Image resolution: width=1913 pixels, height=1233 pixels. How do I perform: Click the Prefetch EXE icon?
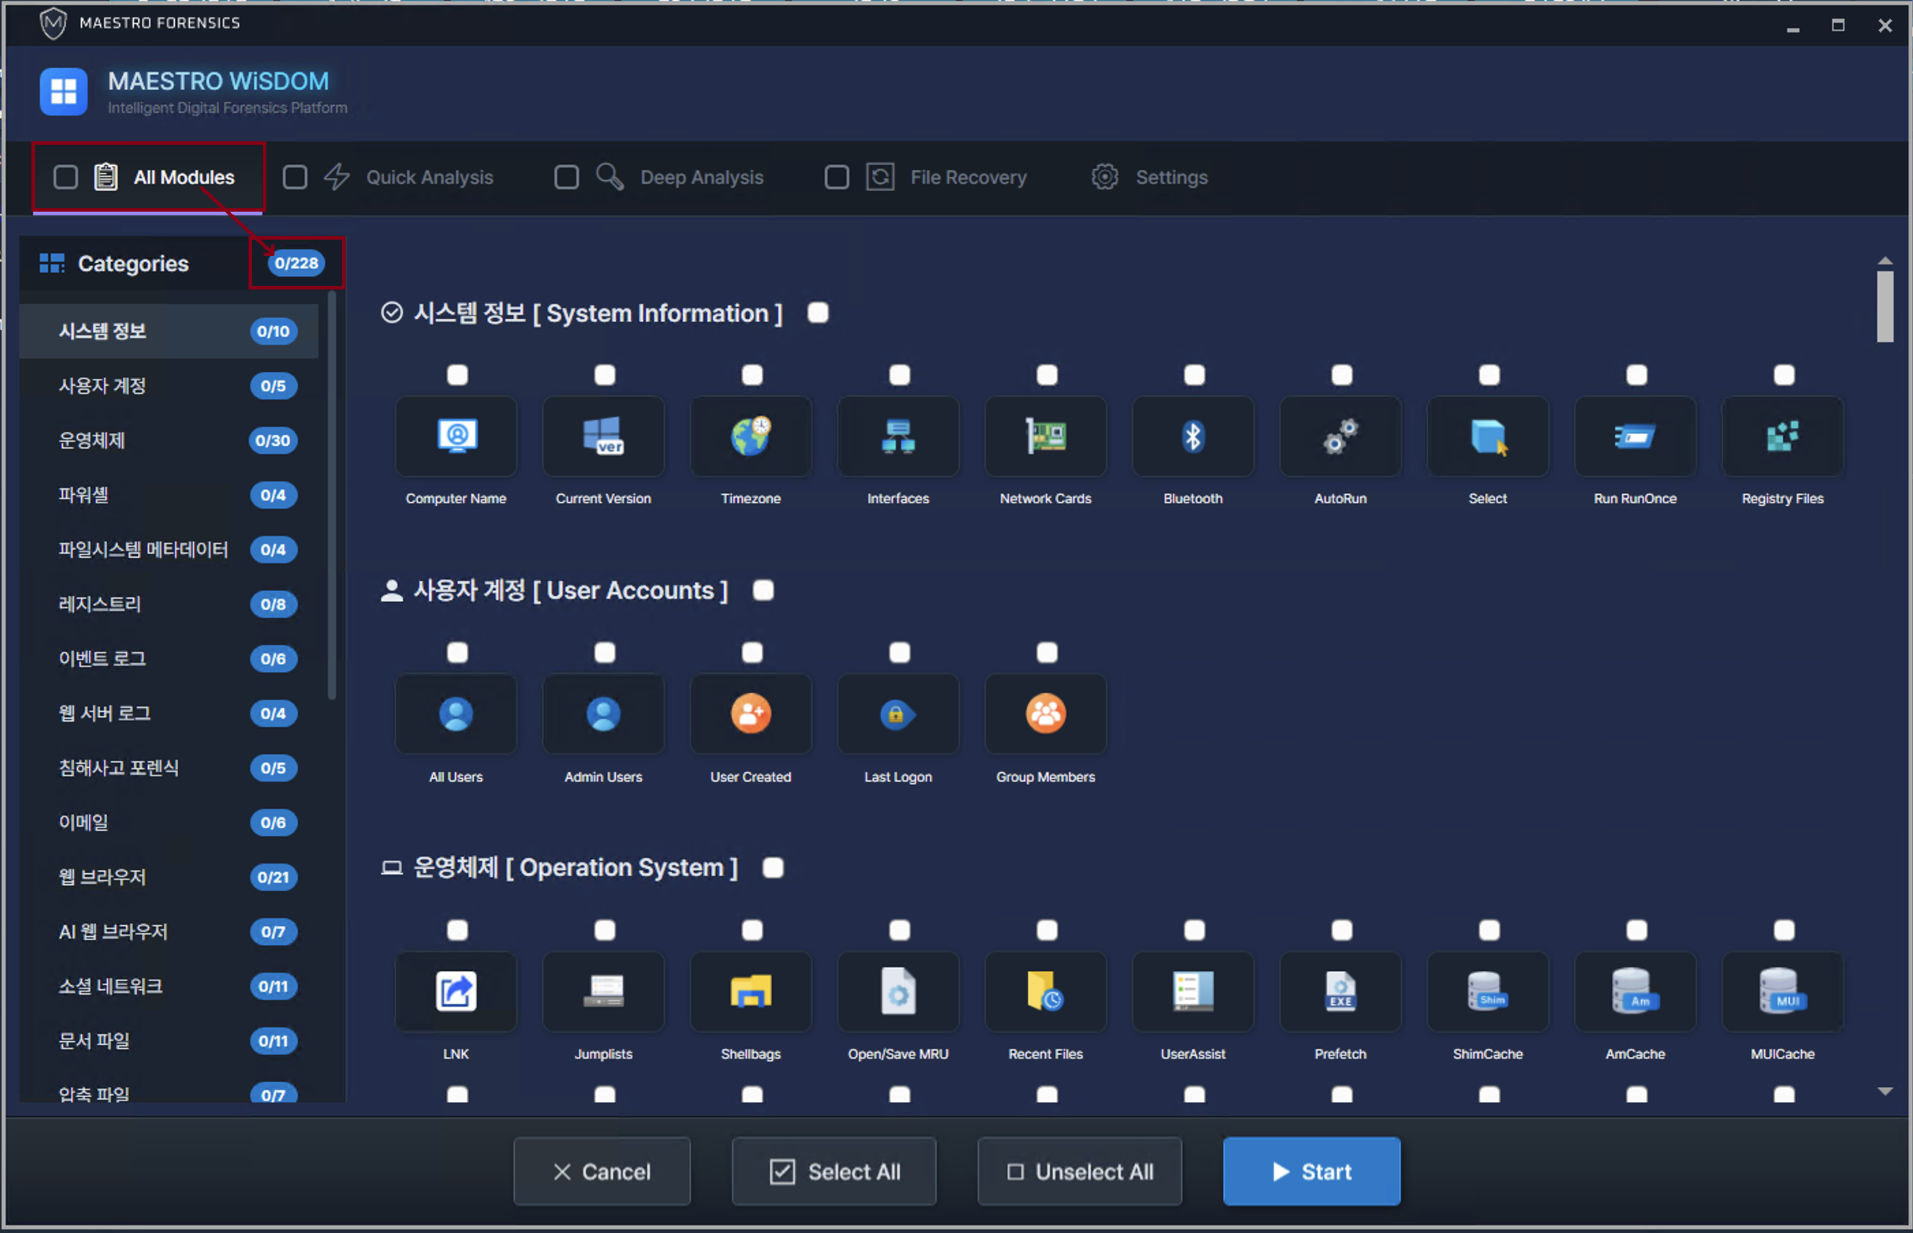coord(1340,991)
